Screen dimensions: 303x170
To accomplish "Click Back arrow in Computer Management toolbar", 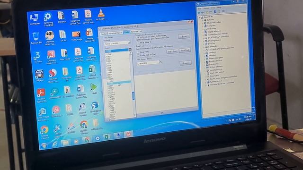I will pos(199,13).
